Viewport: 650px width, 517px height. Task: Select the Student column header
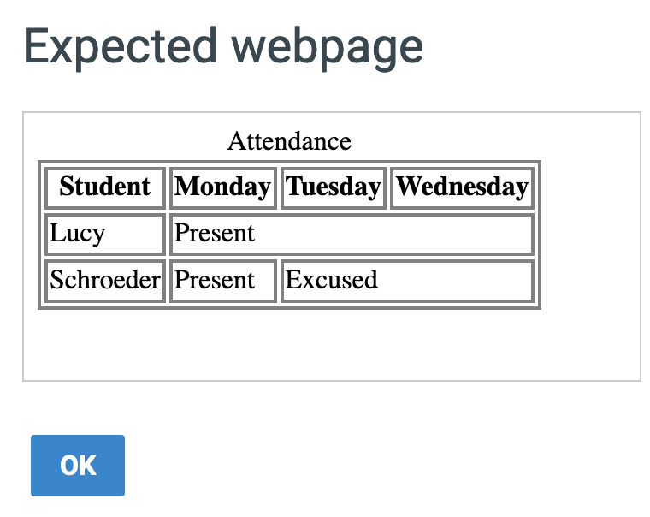coord(104,187)
